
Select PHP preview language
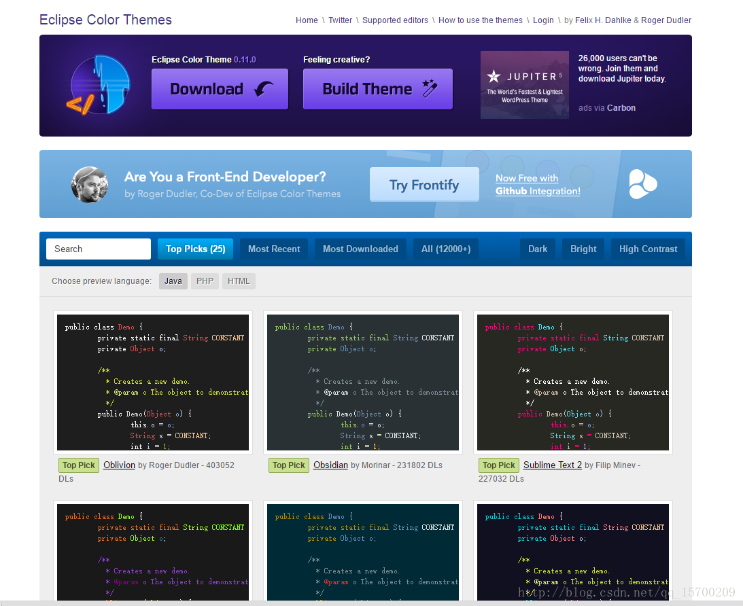pyautogui.click(x=205, y=281)
